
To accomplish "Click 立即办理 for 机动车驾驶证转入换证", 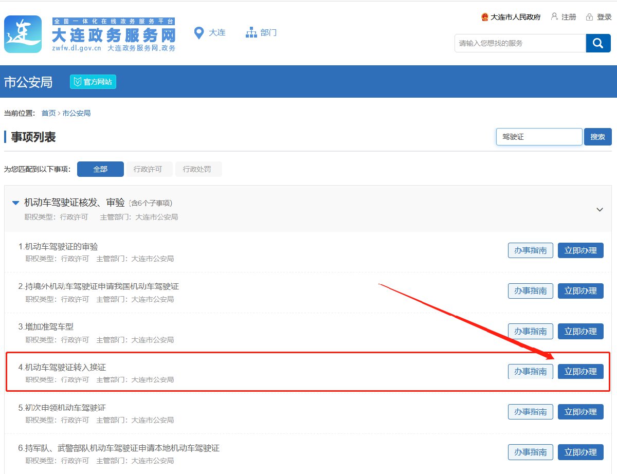I will (x=580, y=371).
